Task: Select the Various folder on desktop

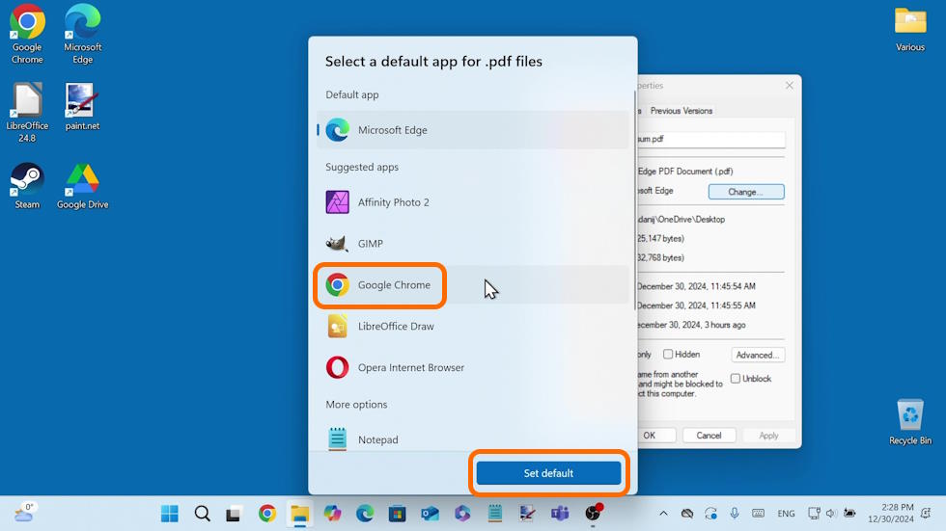Action: (909, 29)
